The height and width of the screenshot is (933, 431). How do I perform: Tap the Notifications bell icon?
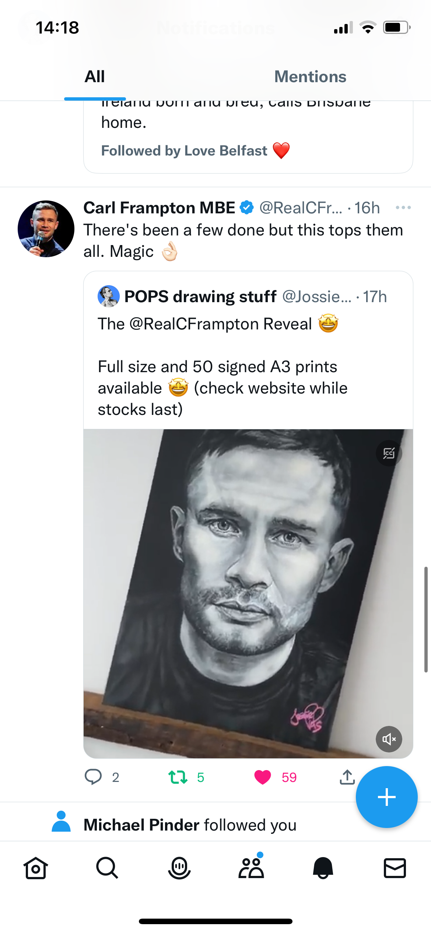click(323, 869)
